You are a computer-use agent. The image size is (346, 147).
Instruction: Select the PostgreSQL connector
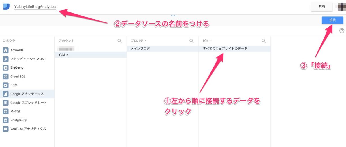pyautogui.click(x=27, y=120)
